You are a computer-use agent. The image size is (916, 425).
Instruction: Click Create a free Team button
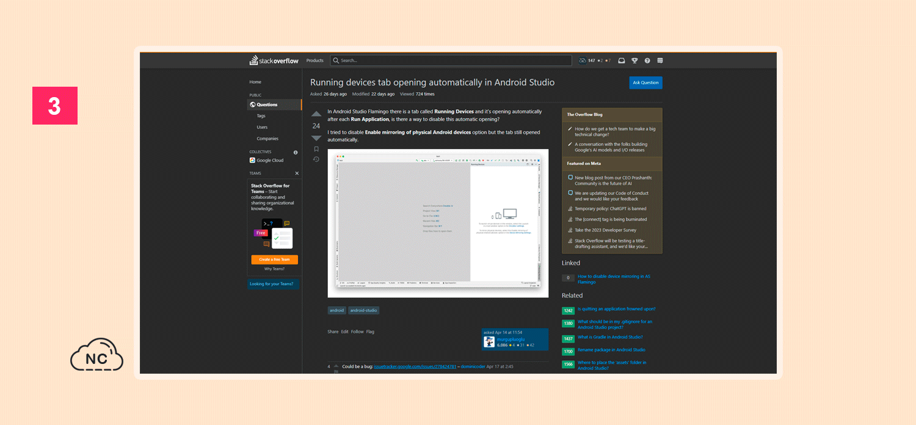(x=275, y=260)
